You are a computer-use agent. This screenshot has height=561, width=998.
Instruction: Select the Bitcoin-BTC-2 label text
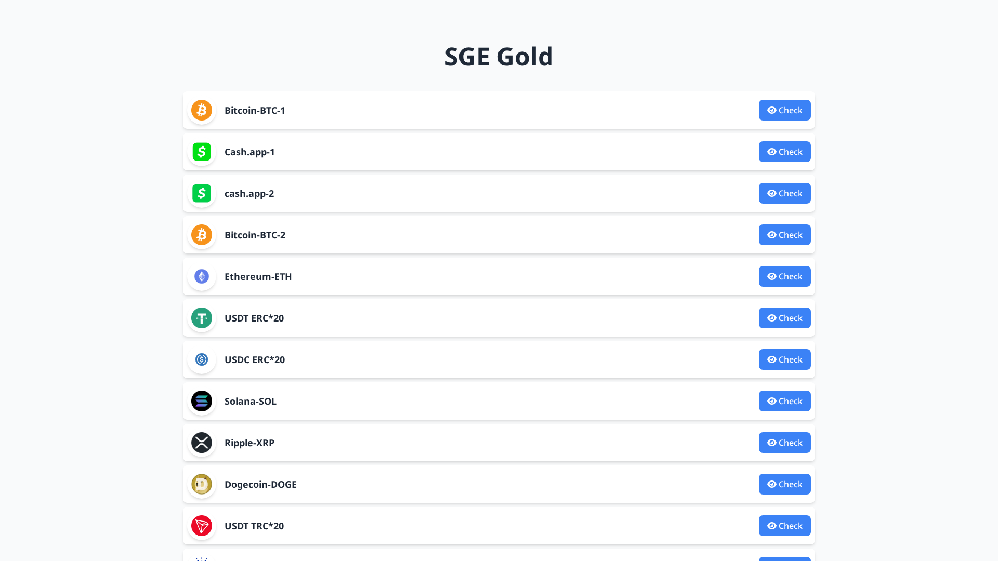255,235
